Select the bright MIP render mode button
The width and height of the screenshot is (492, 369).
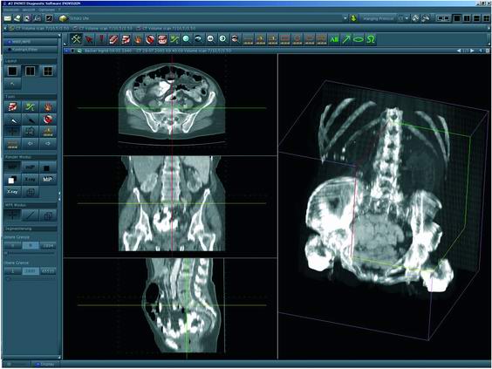(x=47, y=179)
